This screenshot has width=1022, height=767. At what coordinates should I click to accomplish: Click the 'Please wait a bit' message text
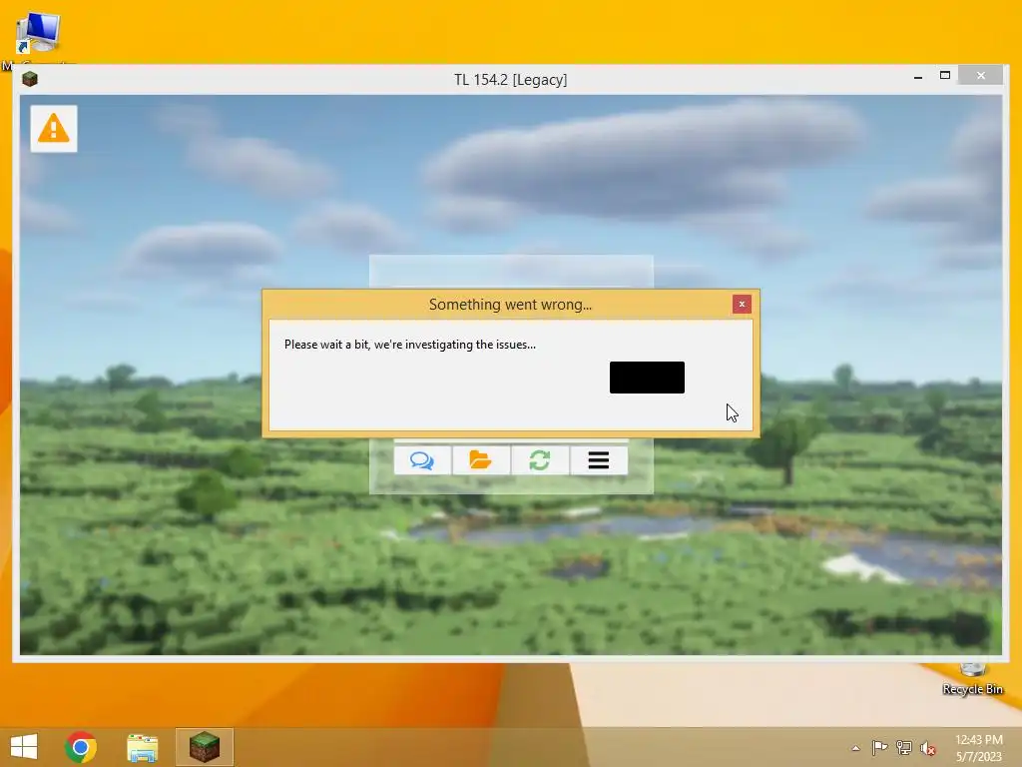click(410, 345)
